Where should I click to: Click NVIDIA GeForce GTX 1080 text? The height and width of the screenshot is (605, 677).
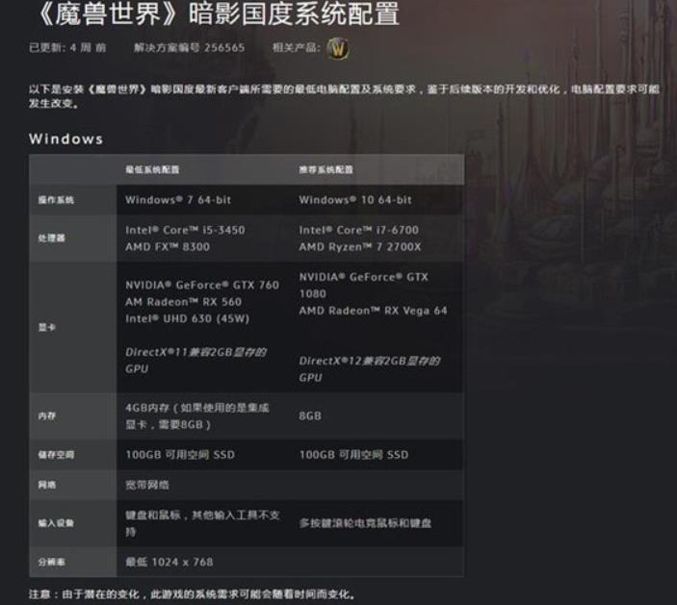(x=364, y=285)
